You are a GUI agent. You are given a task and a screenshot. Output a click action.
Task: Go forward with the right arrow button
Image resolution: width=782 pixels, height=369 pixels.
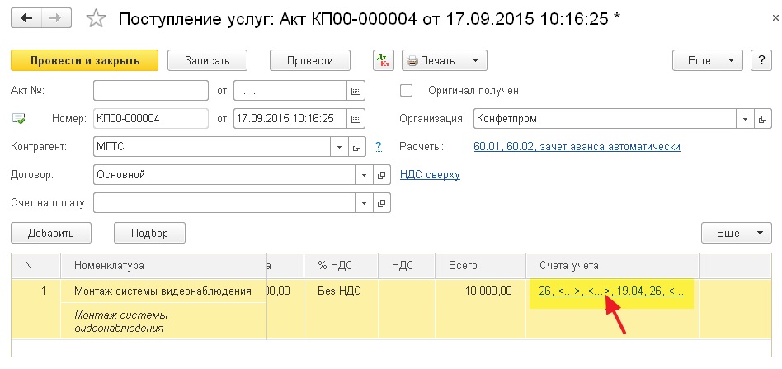tap(56, 18)
